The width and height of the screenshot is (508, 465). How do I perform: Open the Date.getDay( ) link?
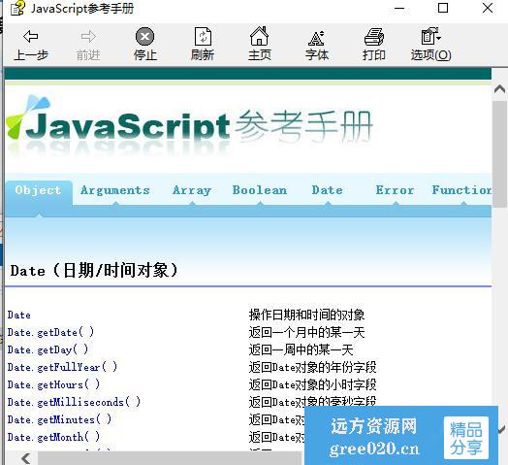tap(48, 349)
